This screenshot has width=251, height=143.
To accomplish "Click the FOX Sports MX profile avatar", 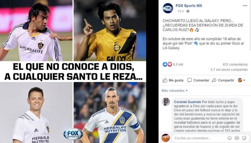I will click(168, 8).
